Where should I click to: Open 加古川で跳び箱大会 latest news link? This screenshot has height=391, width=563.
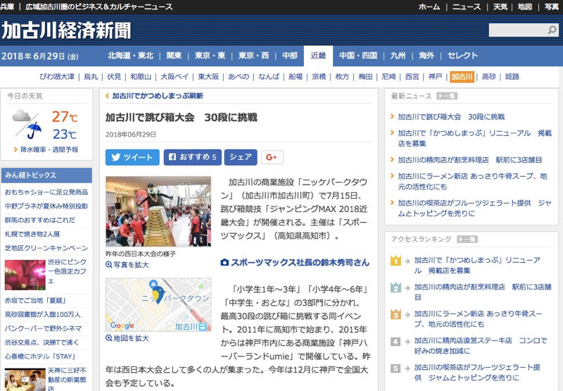tap(451, 117)
